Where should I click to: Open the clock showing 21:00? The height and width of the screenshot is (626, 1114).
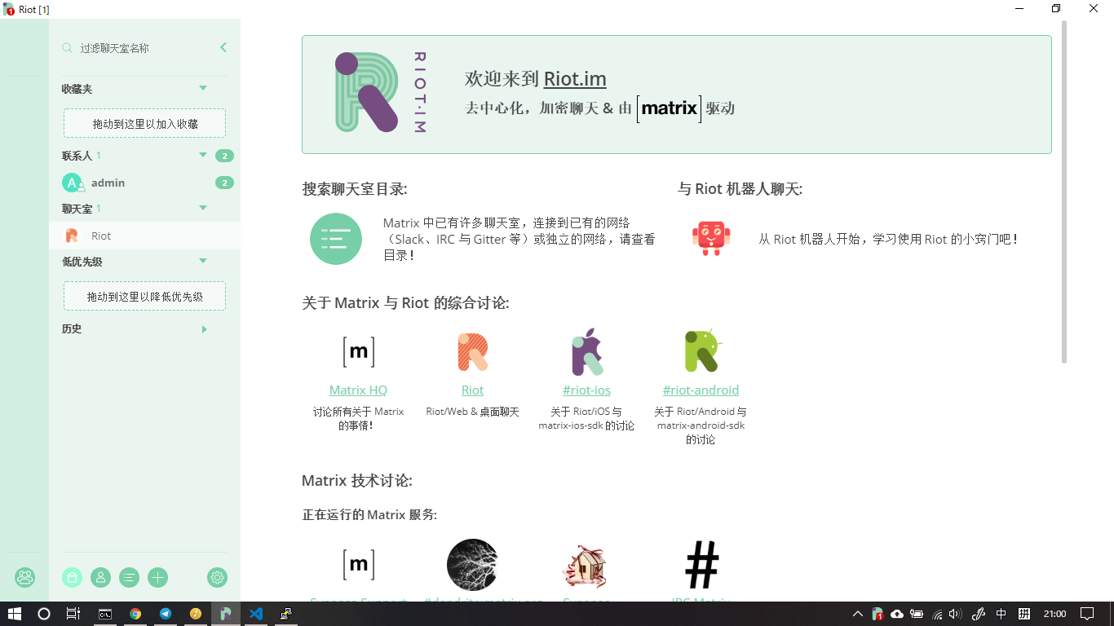[x=1054, y=614]
